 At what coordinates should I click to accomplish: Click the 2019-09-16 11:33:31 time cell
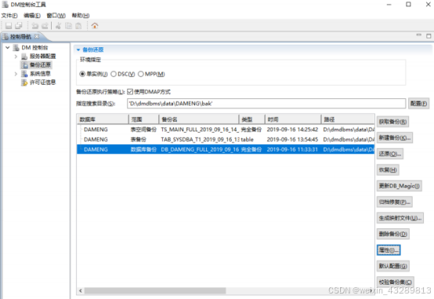[292, 149]
